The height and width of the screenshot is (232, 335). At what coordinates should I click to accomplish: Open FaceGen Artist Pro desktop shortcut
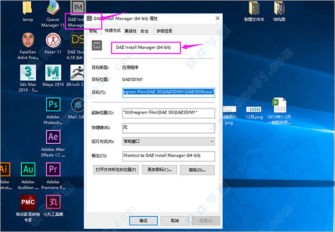tap(28, 45)
